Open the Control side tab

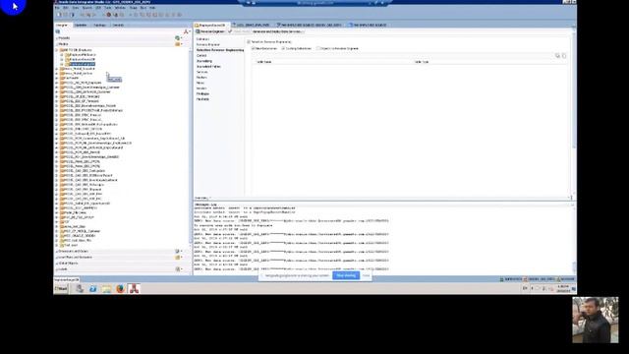(201, 55)
